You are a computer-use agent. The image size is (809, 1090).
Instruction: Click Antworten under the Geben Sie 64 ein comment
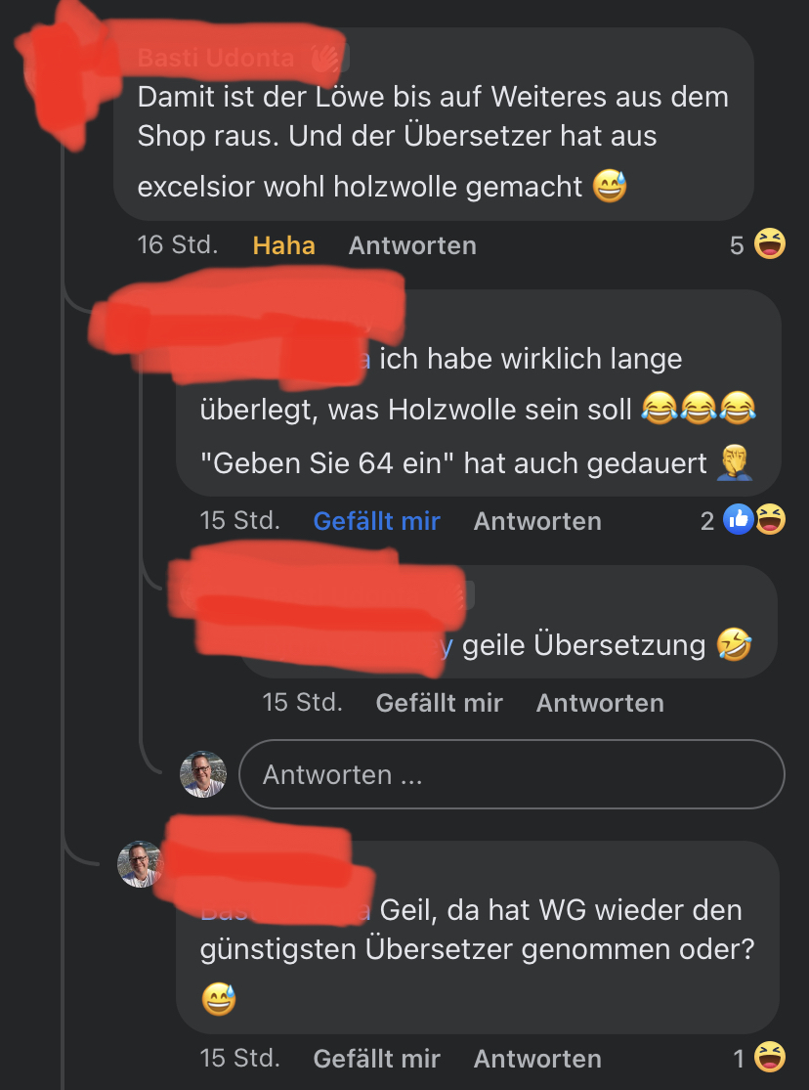click(x=537, y=521)
